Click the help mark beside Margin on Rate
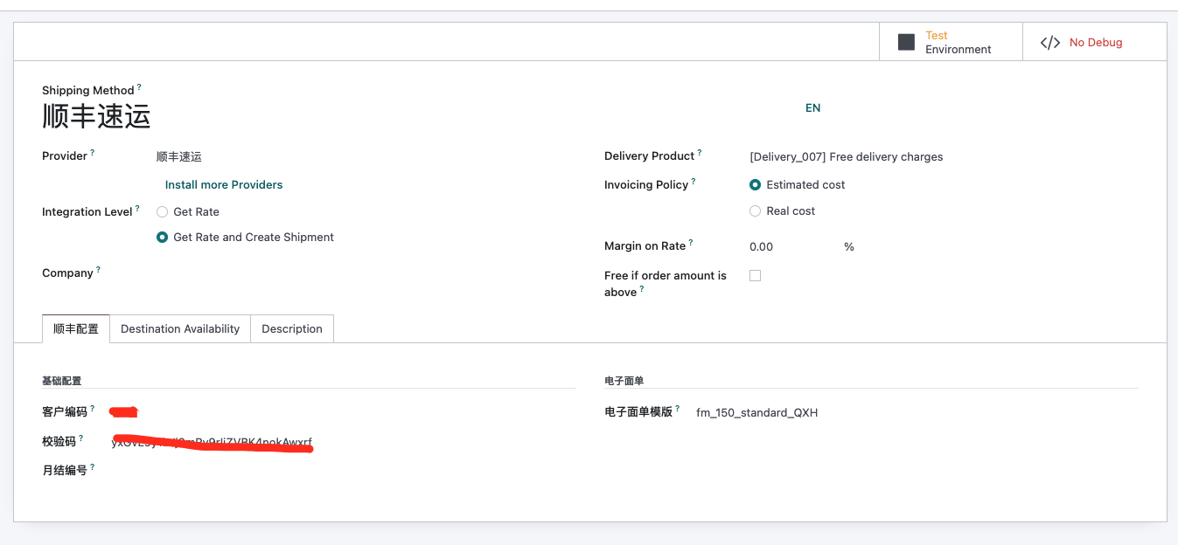 click(691, 243)
